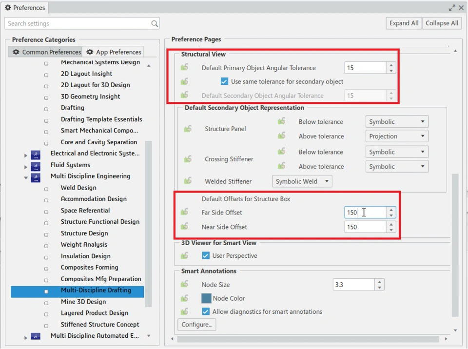Toggle the User Perspective checkbox

(206, 256)
